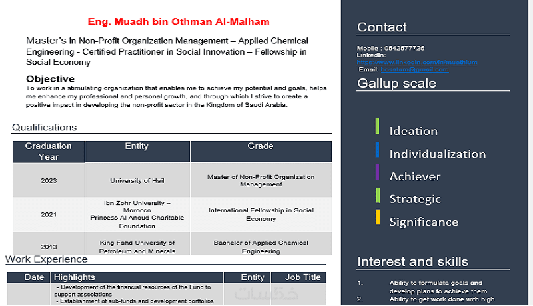Select the University of Hail cell
This screenshot has width=533, height=306.
pos(137,180)
